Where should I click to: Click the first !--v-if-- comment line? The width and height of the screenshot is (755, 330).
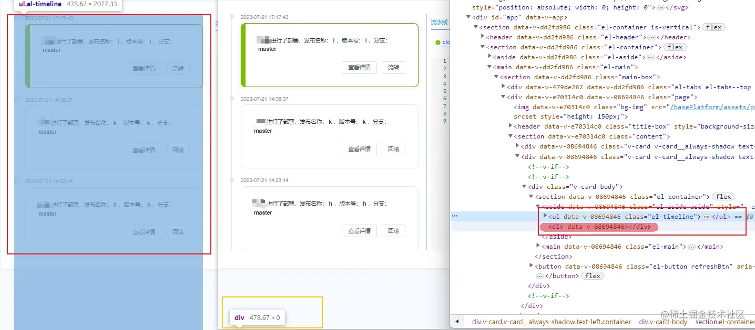coord(548,166)
